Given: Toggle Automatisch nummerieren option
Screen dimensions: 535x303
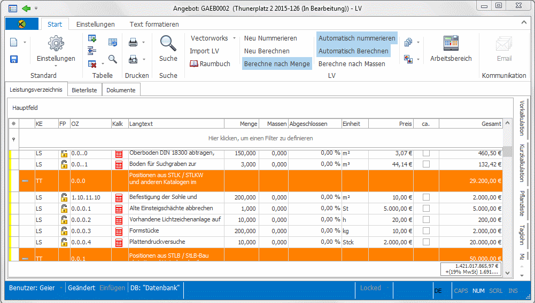Looking at the screenshot, I should (357, 38).
